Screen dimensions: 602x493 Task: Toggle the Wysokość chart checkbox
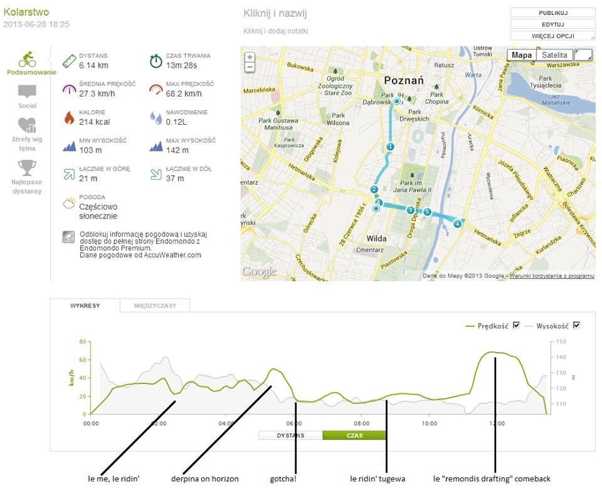click(576, 325)
